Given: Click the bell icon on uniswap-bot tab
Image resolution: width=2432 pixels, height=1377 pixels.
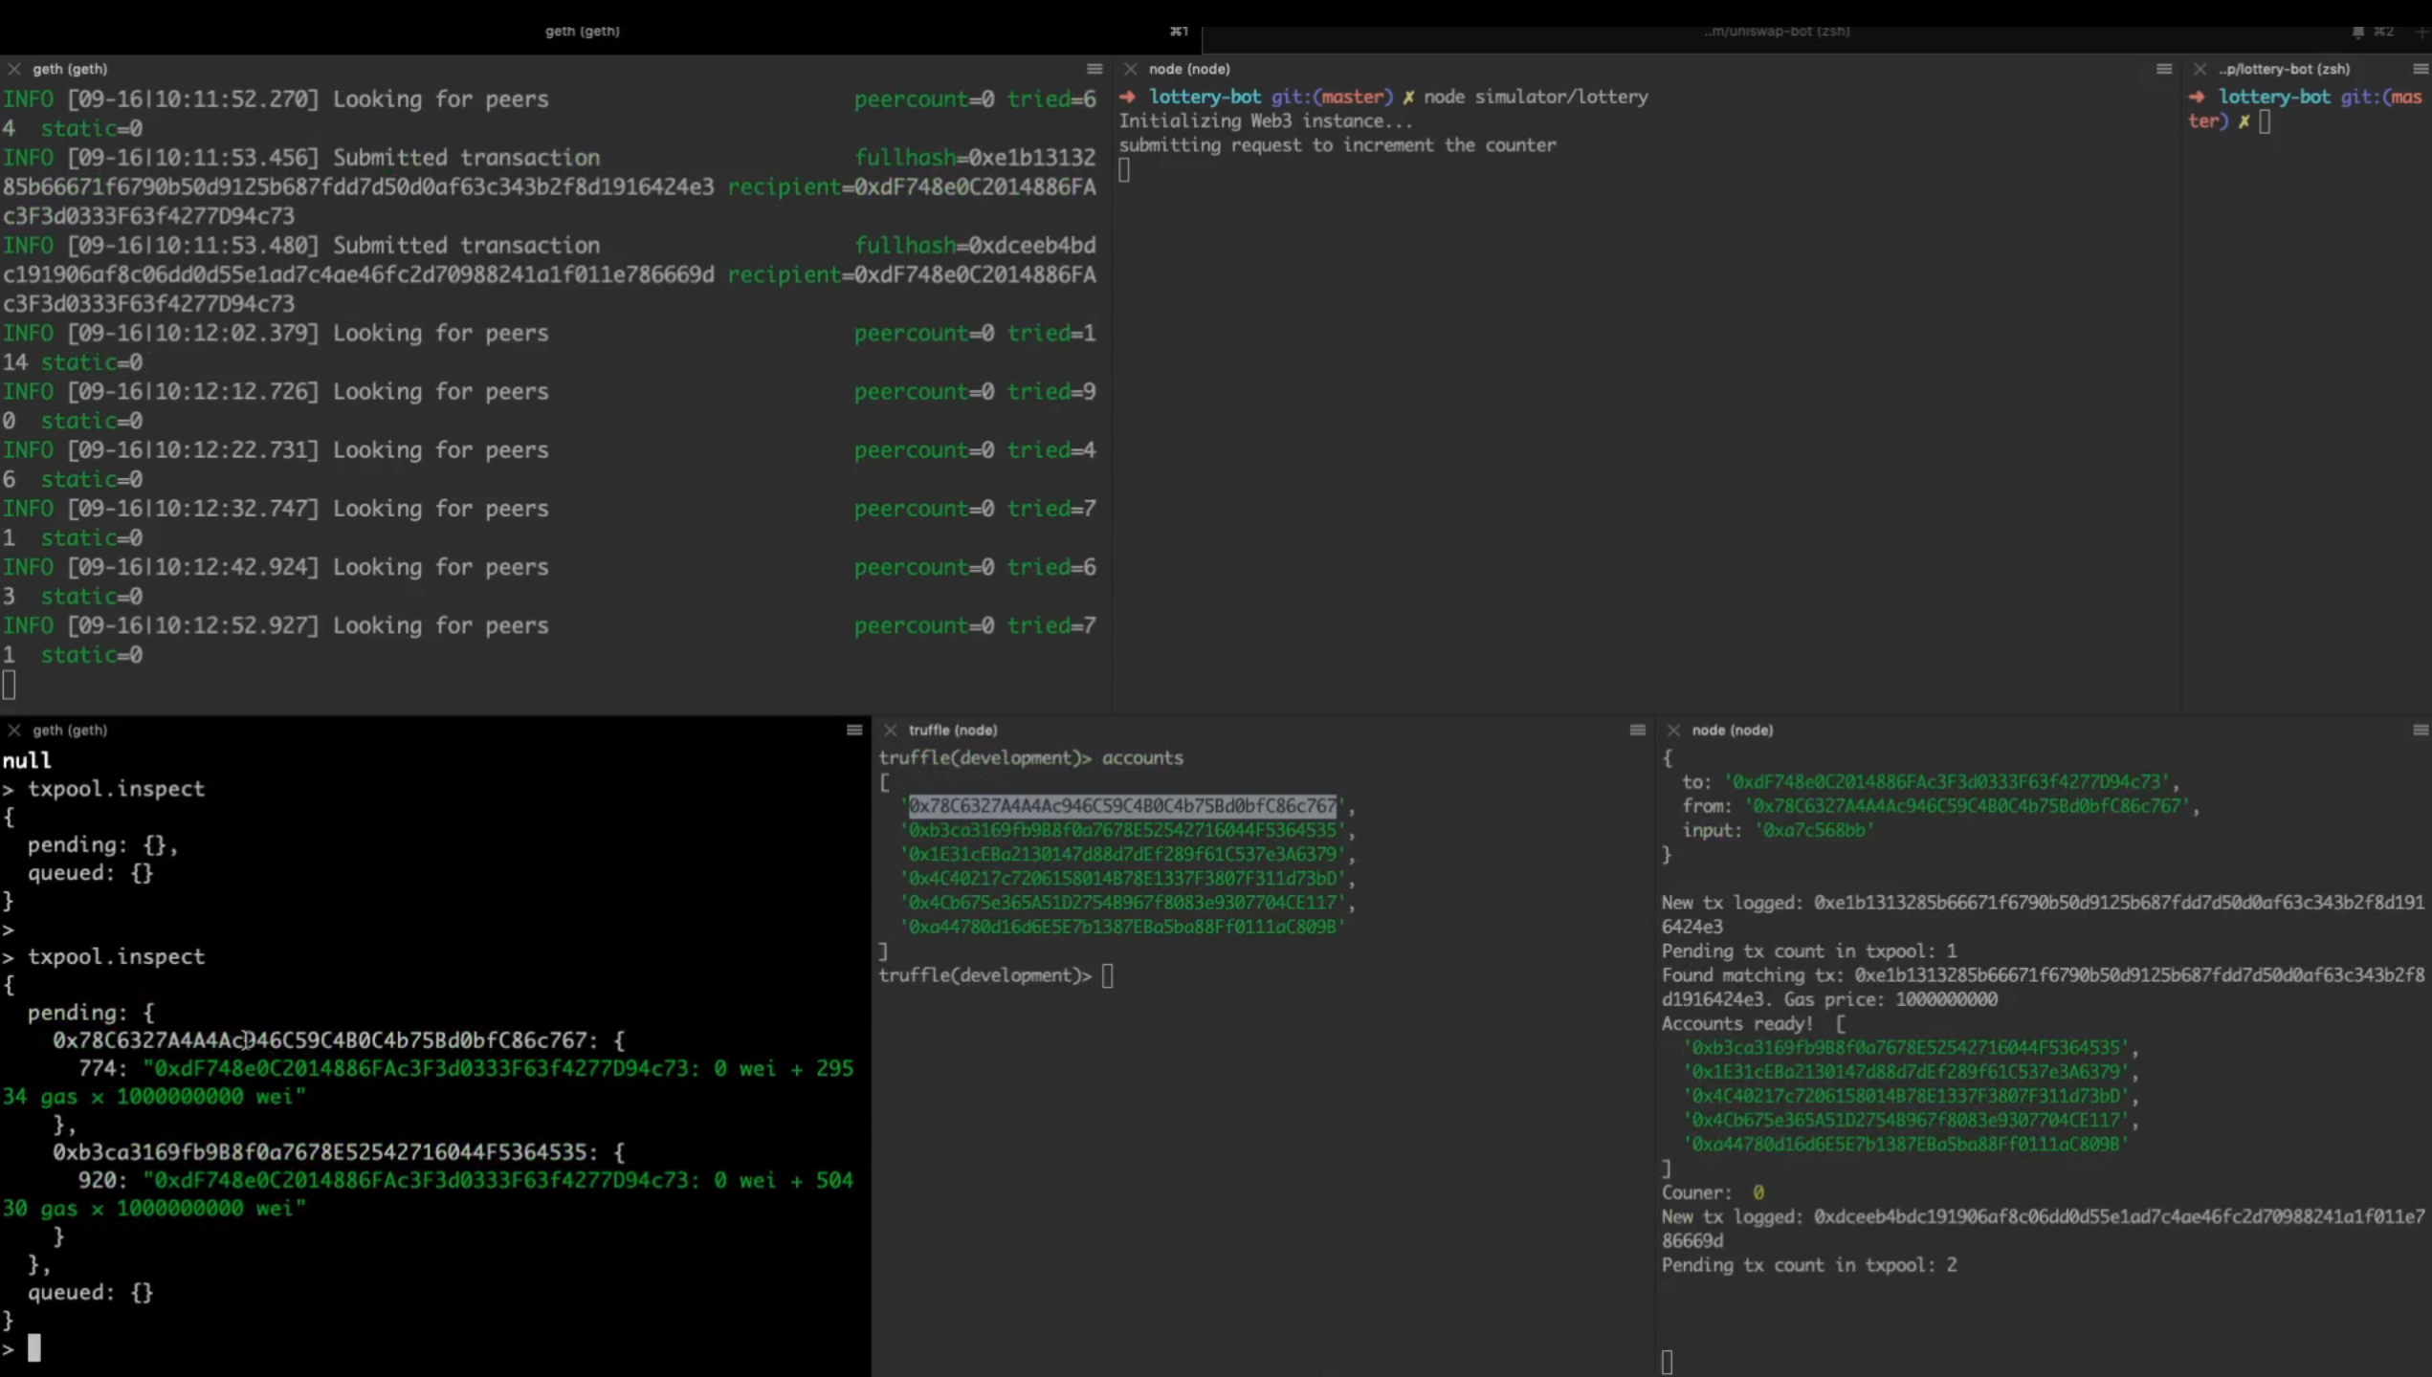Looking at the screenshot, I should [2357, 32].
